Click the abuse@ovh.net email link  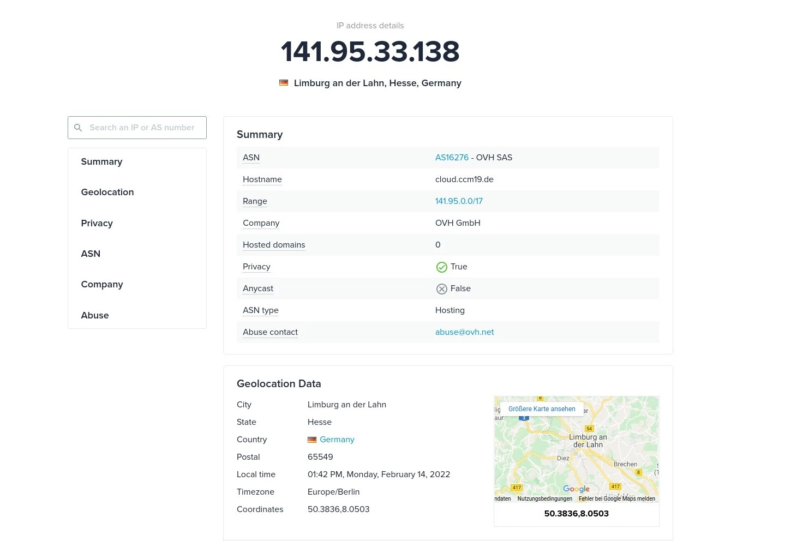[x=464, y=332]
